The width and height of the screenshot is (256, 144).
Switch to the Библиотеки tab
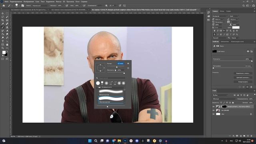coord(225,42)
